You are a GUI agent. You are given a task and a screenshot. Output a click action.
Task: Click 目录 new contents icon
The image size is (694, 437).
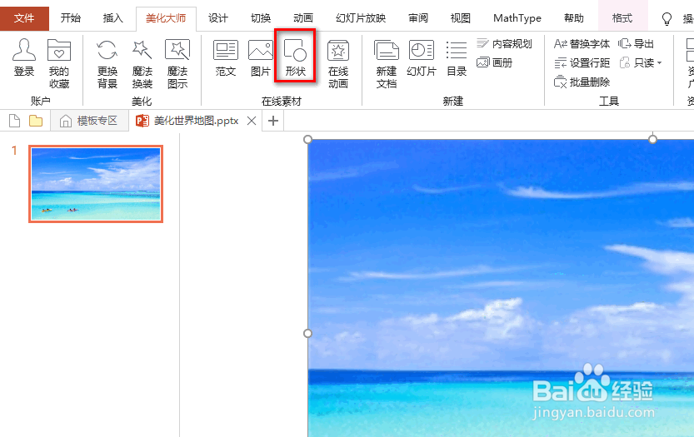[x=457, y=57]
